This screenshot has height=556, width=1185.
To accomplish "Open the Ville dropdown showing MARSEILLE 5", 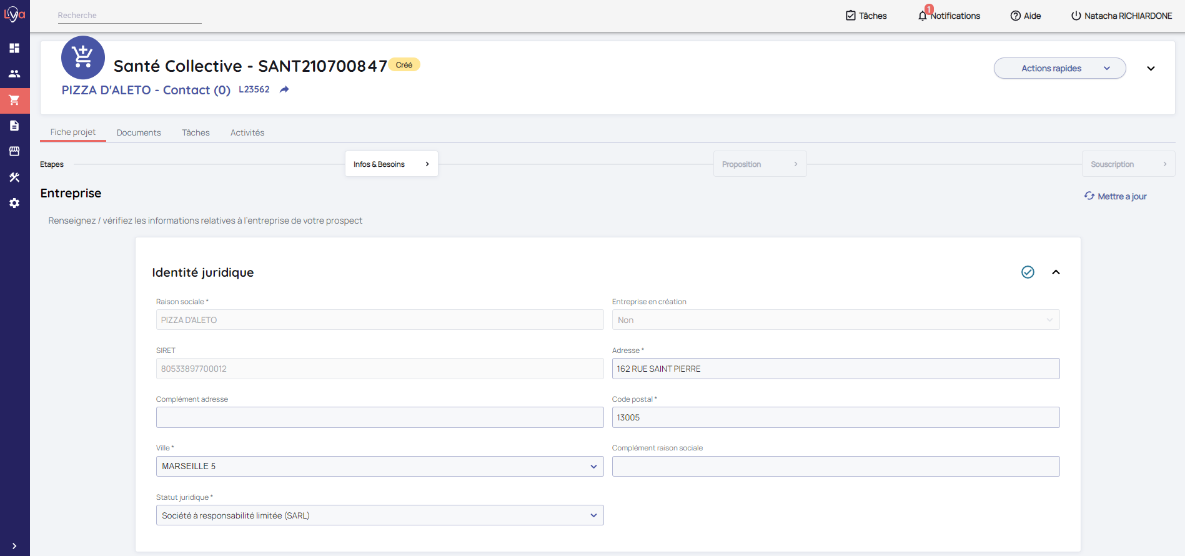I will pyautogui.click(x=379, y=467).
